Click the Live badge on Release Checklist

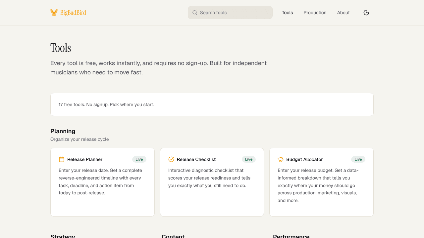click(x=249, y=159)
